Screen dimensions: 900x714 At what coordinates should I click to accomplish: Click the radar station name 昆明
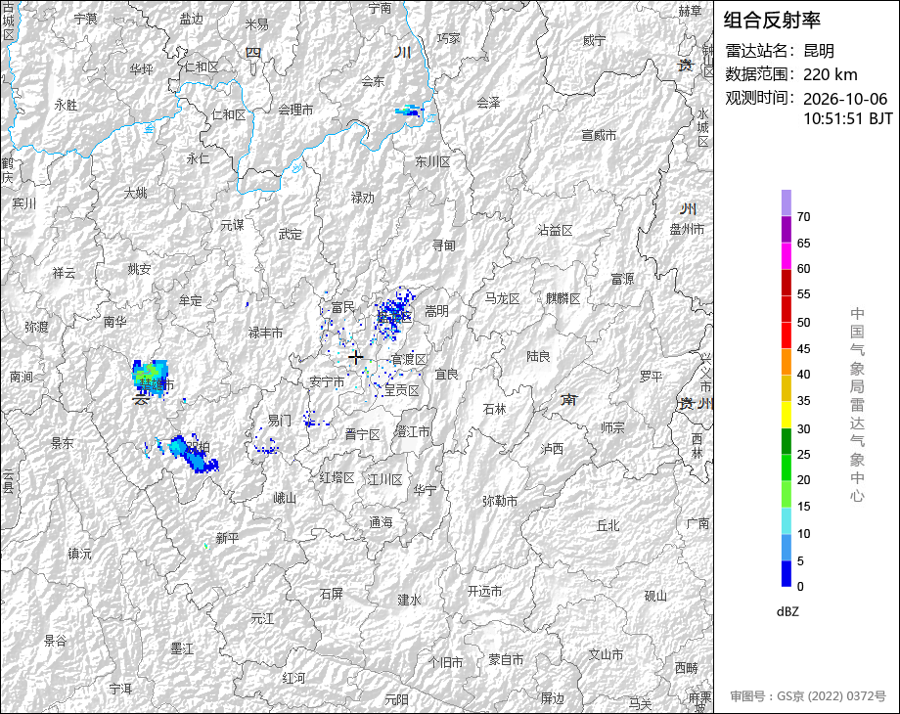819,51
